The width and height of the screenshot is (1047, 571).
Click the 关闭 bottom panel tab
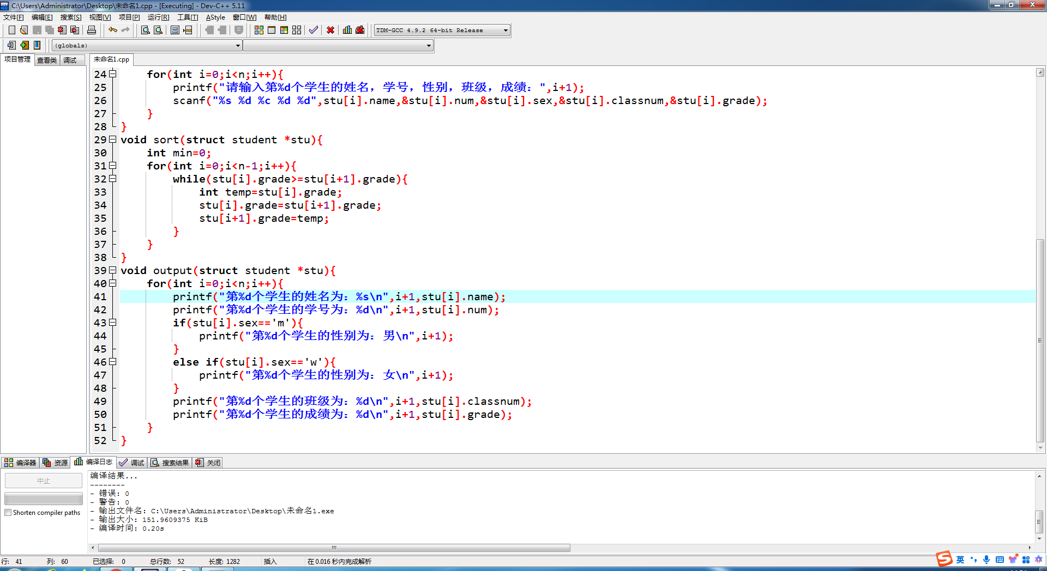[208, 463]
